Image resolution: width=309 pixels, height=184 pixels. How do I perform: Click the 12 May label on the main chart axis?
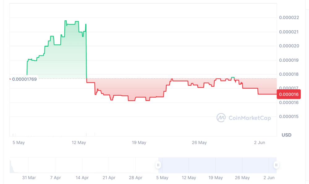(x=79, y=143)
